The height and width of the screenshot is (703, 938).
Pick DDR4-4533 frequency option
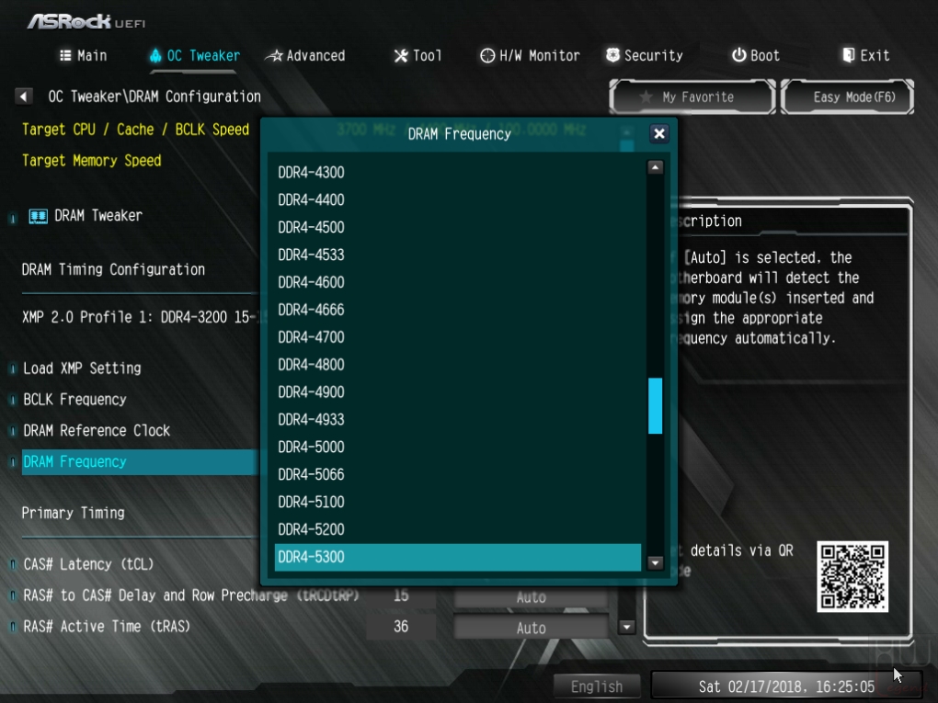(x=458, y=255)
